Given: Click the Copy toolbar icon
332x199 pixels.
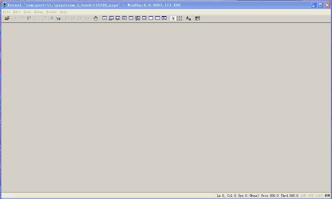Looking at the screenshot, I should click(23, 18).
